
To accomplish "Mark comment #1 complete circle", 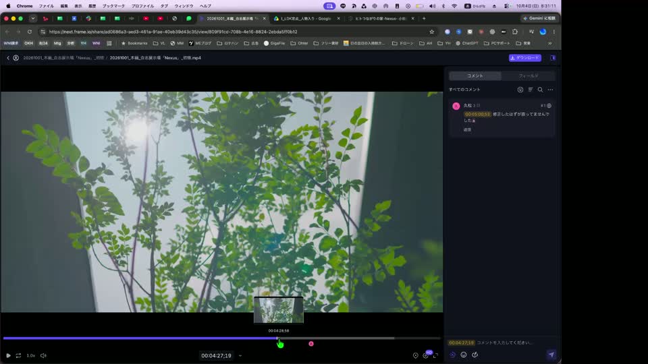I will click(x=549, y=106).
